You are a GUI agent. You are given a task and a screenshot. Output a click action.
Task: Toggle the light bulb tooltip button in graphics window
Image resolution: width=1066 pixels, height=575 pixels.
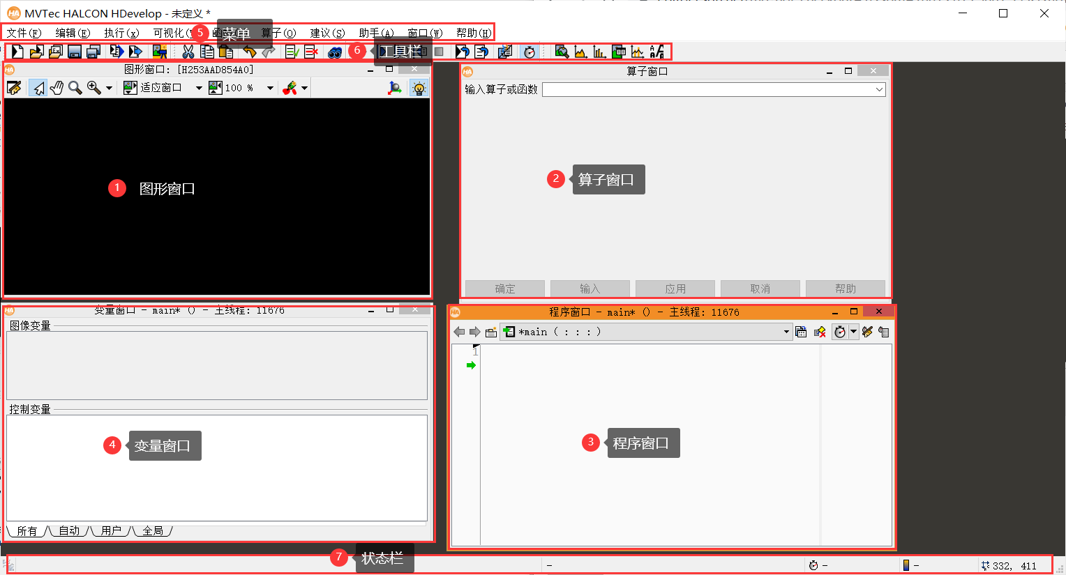(x=419, y=88)
